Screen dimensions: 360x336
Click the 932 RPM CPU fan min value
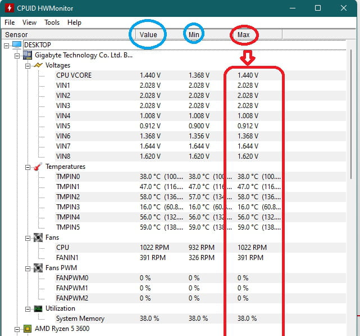click(202, 248)
